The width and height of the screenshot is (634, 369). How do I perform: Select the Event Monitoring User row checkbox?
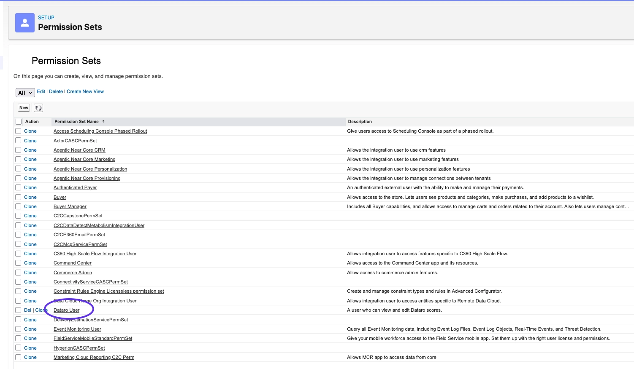click(18, 329)
